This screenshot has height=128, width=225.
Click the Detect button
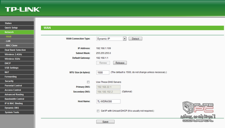pyautogui.click(x=135, y=39)
